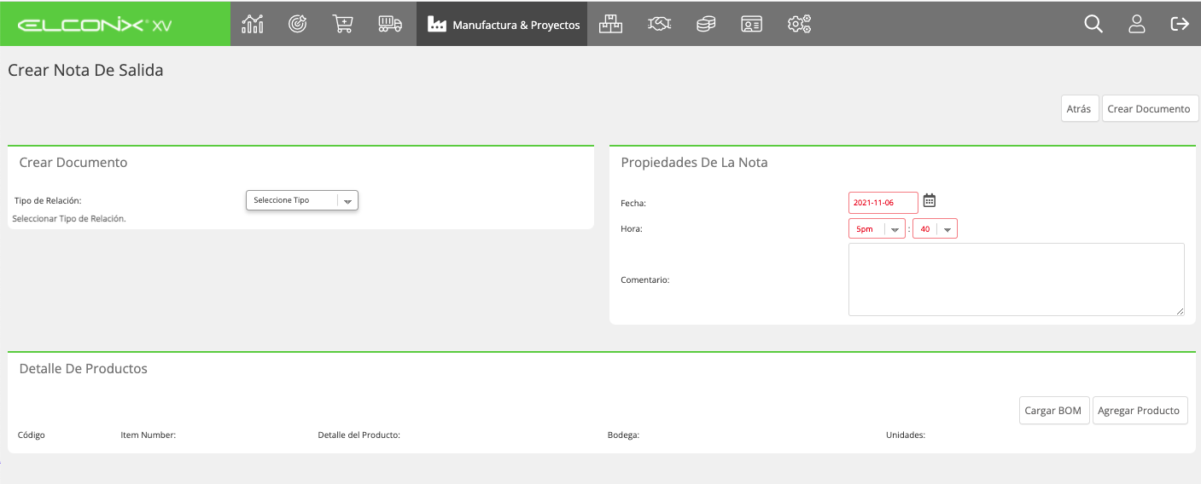Click the logout exit icon
Screen dimensions: 1201x484
coord(1180,24)
